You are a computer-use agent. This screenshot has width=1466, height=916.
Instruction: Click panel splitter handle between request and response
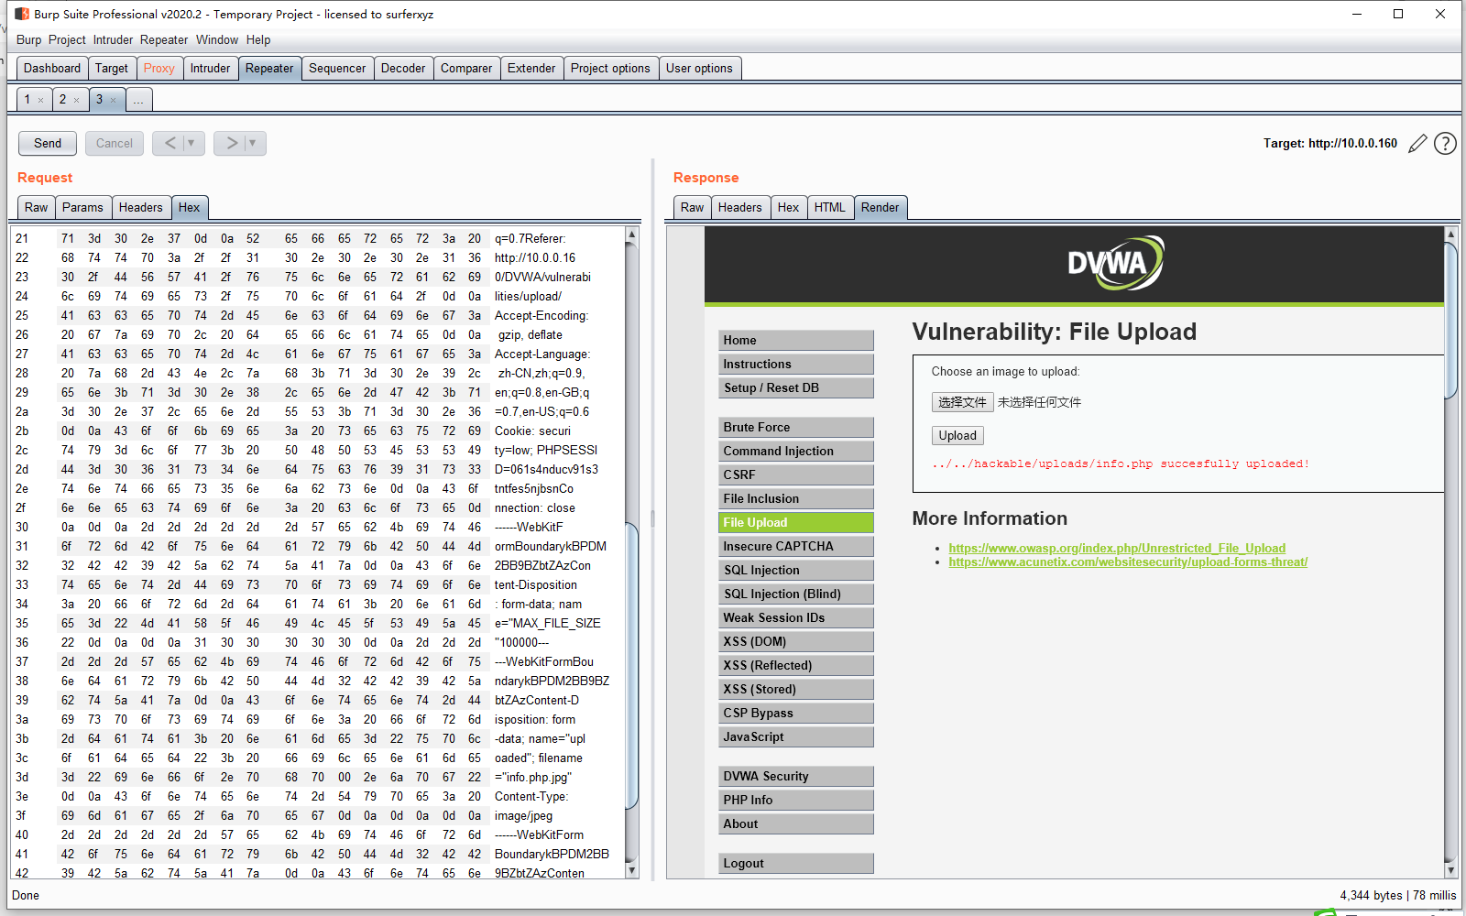pos(652,518)
